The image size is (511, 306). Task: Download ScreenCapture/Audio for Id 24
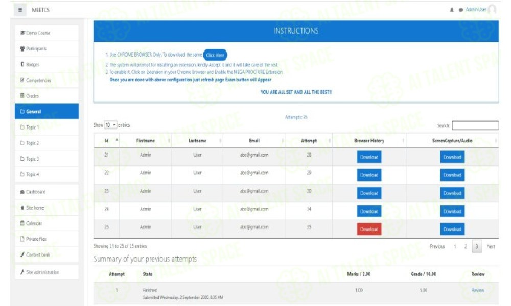pyautogui.click(x=452, y=211)
